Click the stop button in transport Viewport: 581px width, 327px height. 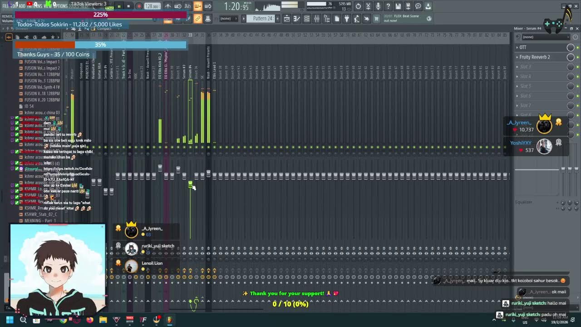click(128, 6)
